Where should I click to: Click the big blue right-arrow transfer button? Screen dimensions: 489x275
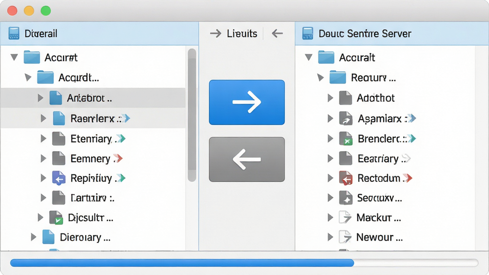click(x=247, y=102)
